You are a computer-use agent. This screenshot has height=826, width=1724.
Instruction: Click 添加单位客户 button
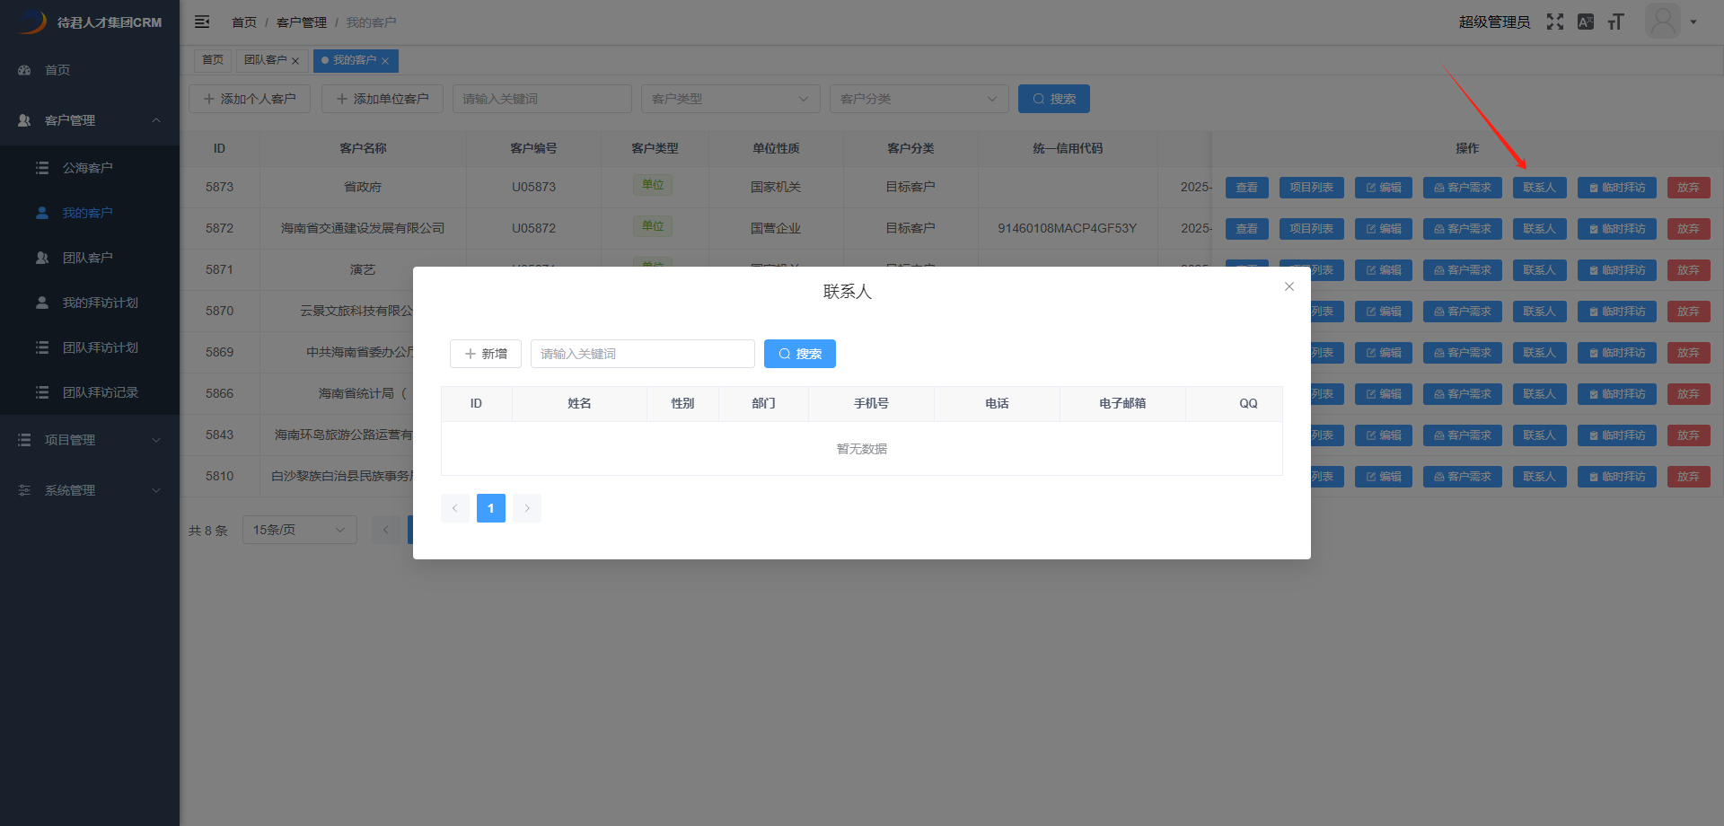(x=383, y=99)
